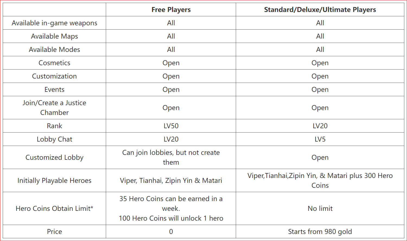This screenshot has width=407, height=241.
Task: Click the Available in-game weapons row label
Action: 54,23
